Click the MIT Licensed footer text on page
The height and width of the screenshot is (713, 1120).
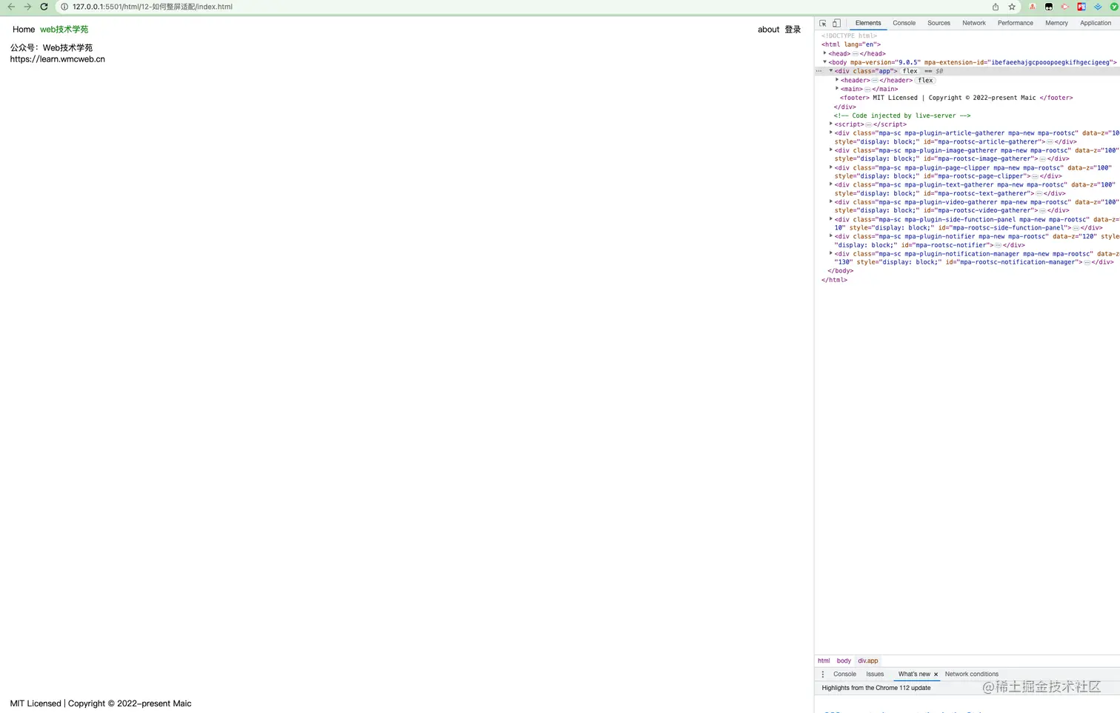click(x=101, y=703)
